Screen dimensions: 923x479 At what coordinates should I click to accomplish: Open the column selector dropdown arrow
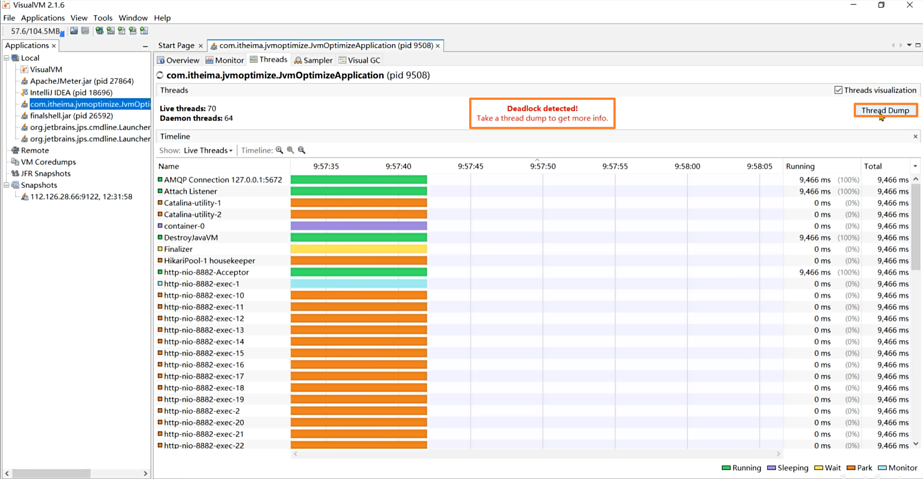coord(915,166)
